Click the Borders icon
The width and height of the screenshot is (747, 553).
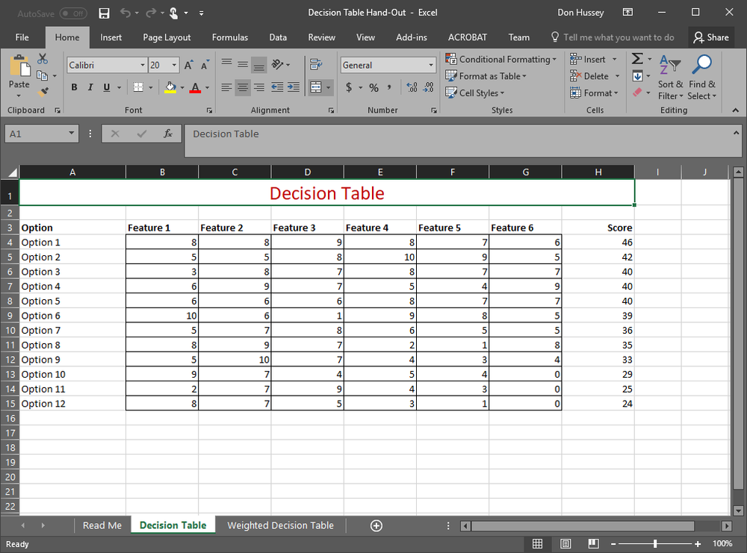138,87
